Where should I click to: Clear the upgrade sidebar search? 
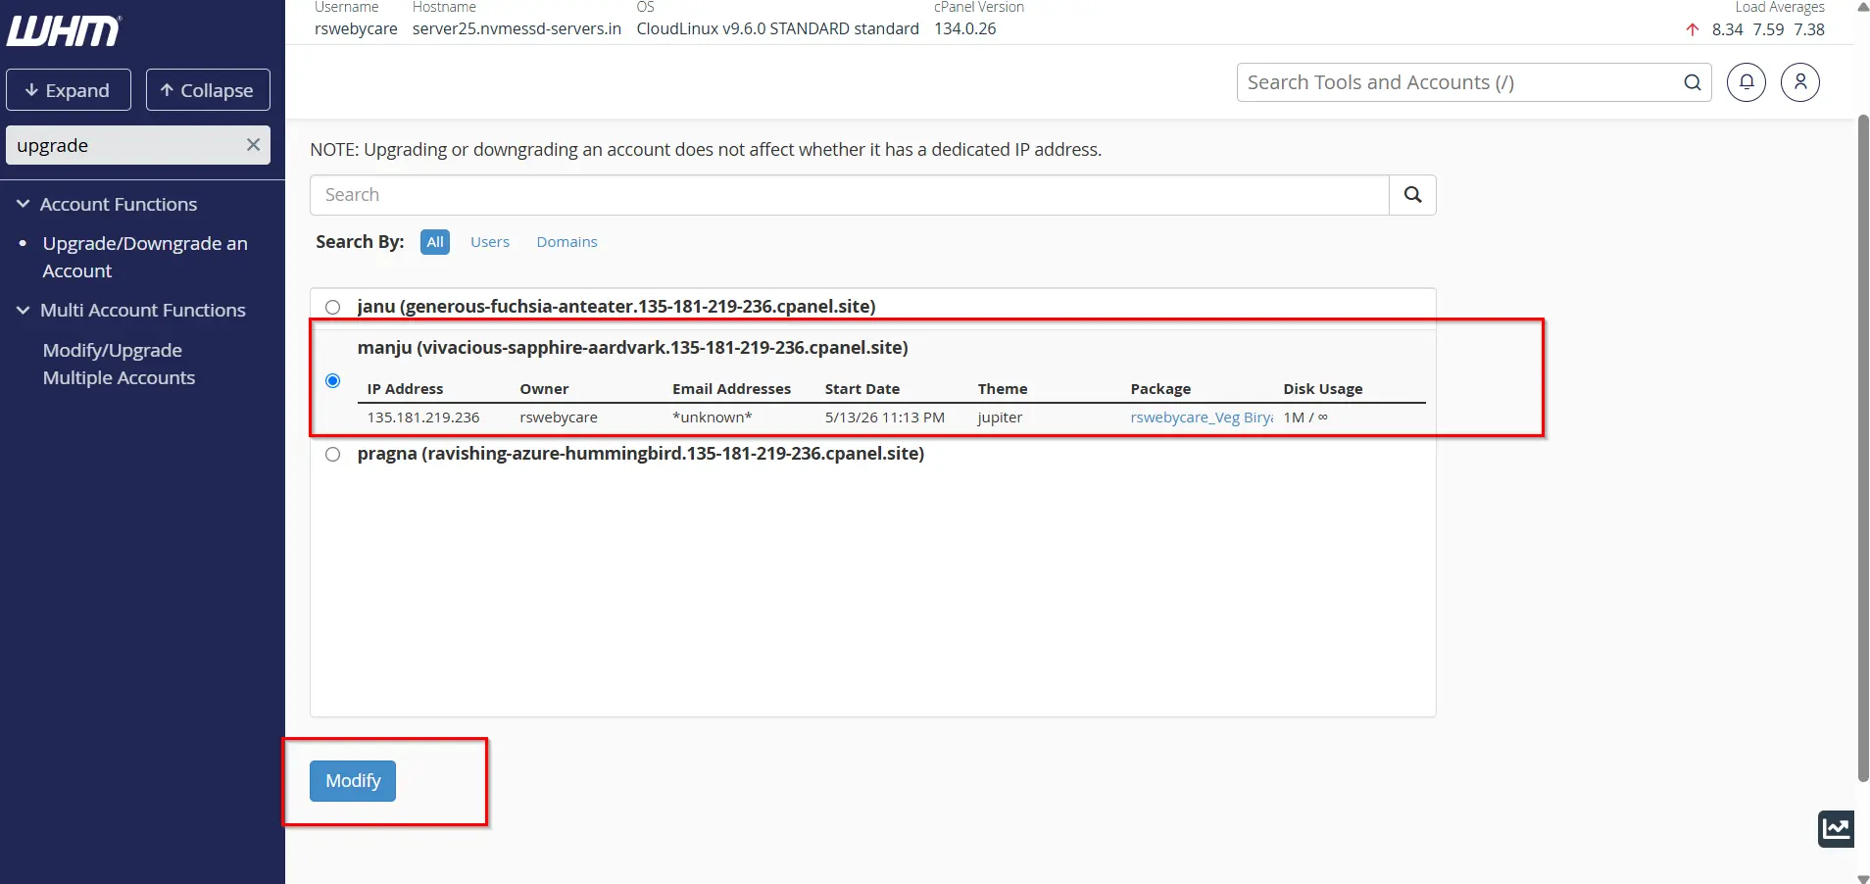(253, 145)
